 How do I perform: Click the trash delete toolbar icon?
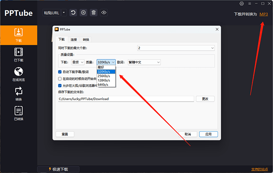point(94,13)
